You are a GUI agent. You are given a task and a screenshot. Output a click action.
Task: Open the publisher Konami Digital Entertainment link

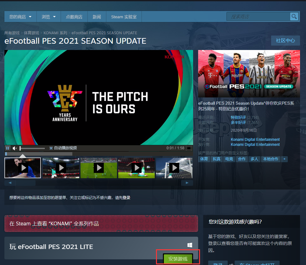coord(255,145)
